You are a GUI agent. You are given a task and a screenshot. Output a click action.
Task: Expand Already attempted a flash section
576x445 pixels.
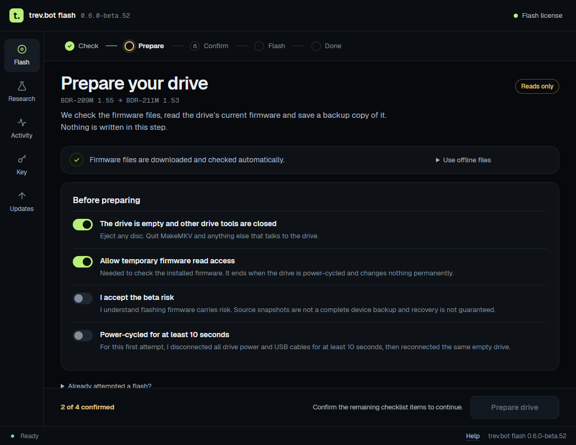106,385
